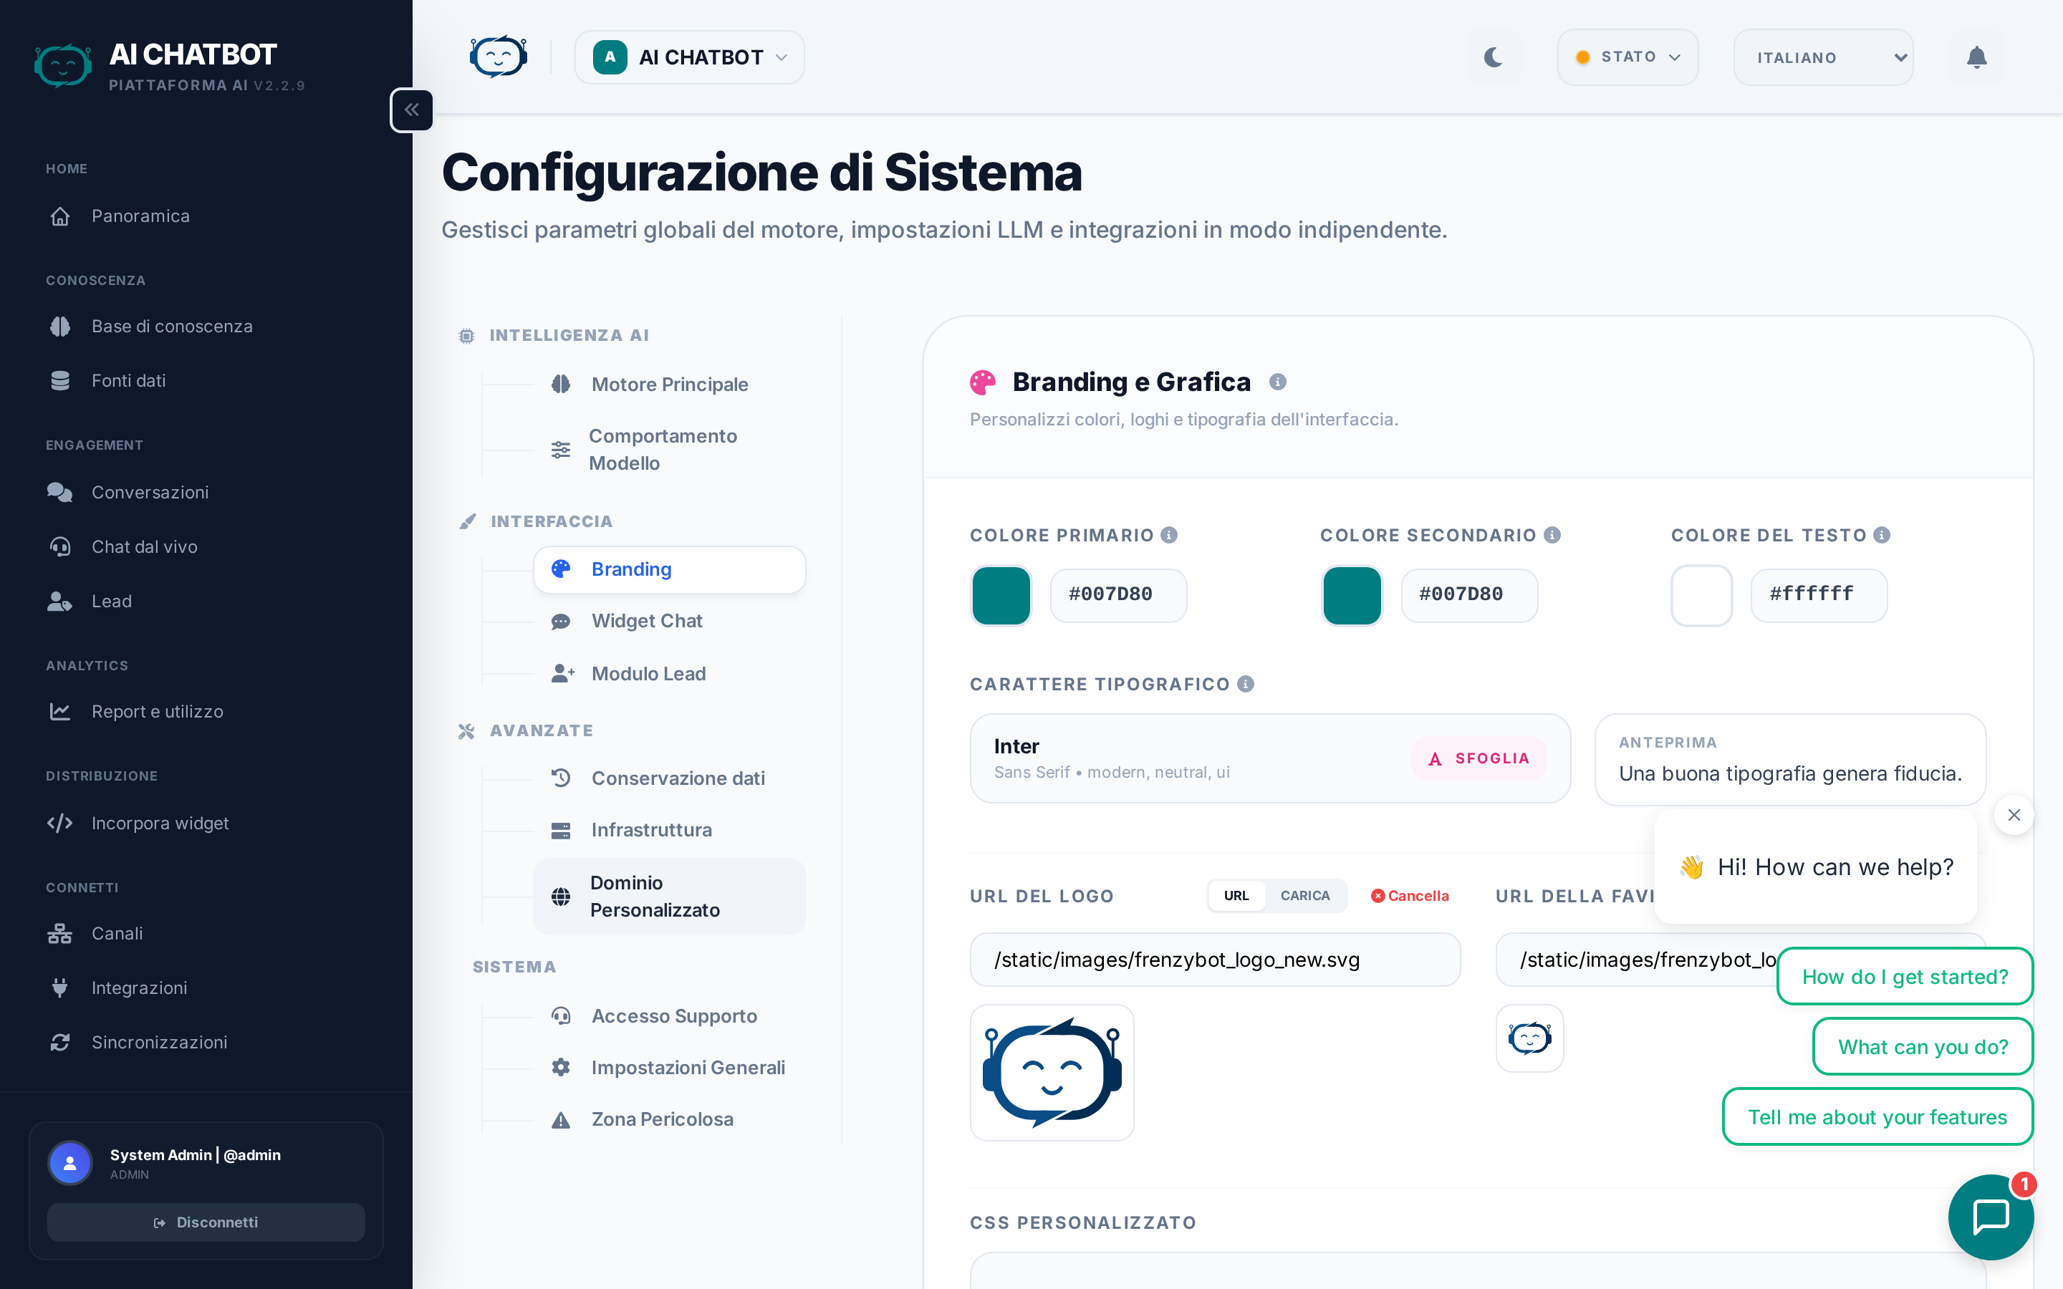Open the Italiano language dropdown

click(x=1822, y=57)
